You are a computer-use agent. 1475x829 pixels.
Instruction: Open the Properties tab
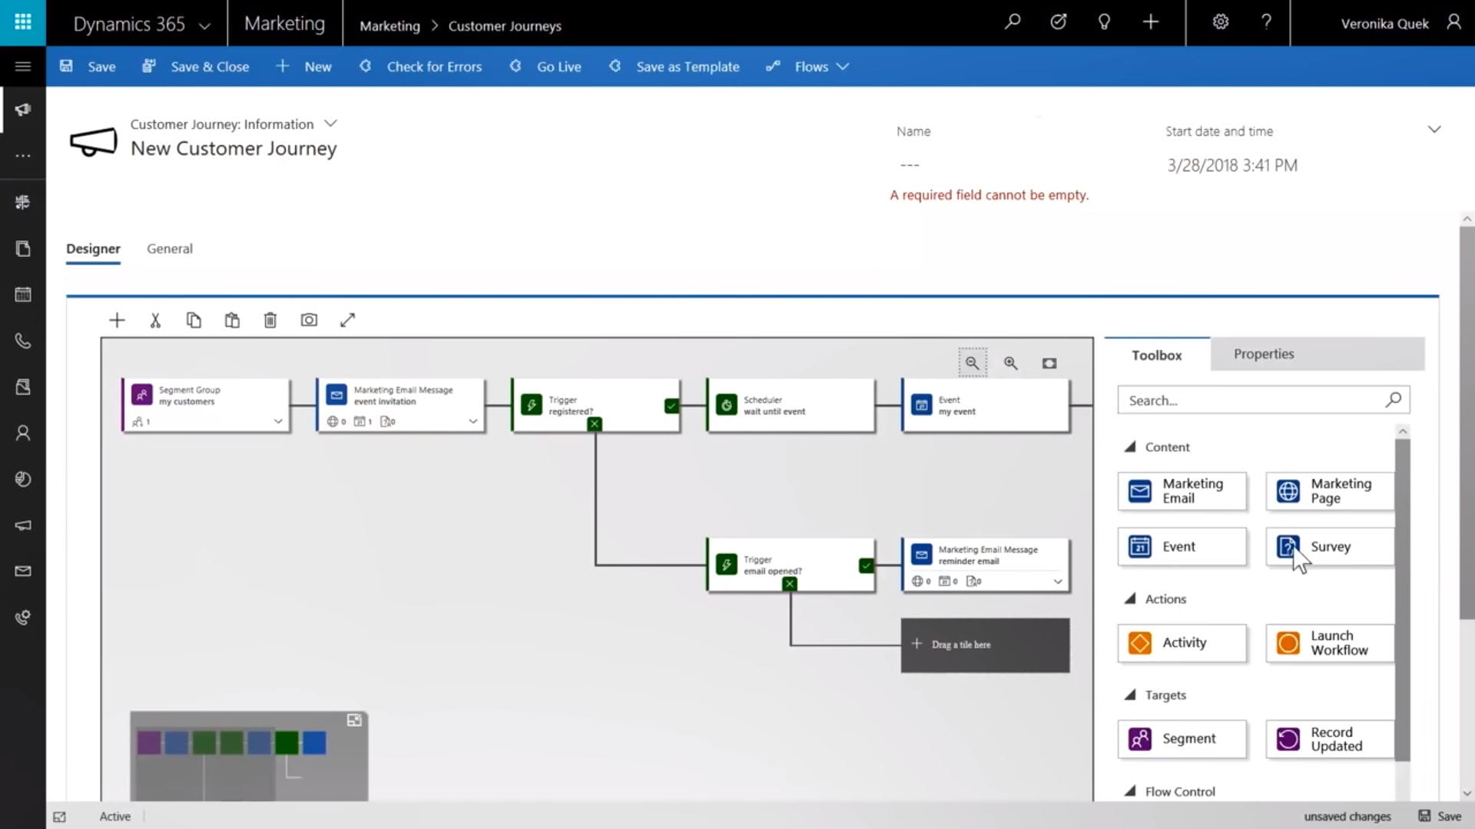tap(1264, 354)
